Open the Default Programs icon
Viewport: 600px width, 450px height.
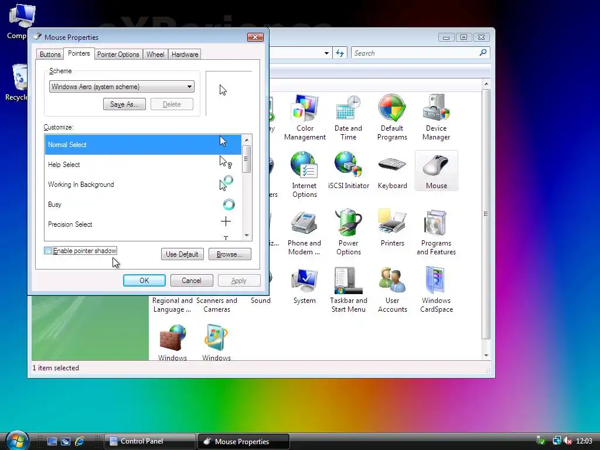(x=392, y=117)
